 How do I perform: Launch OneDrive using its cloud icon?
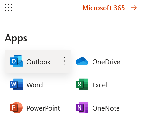pyautogui.click(x=82, y=61)
